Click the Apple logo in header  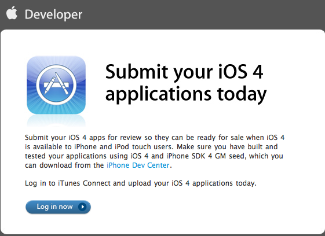point(12,13)
